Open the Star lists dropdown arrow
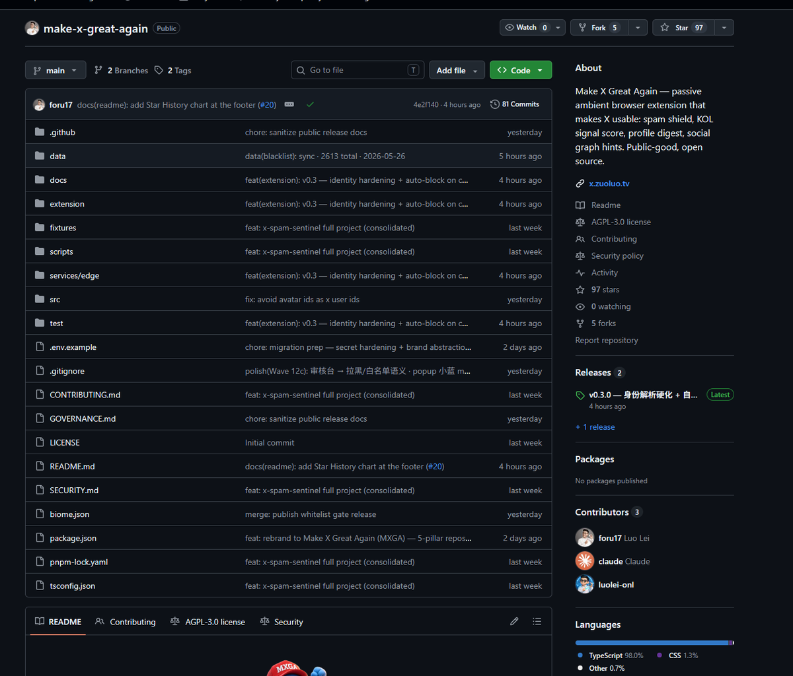Image resolution: width=793 pixels, height=676 pixels. (724, 28)
